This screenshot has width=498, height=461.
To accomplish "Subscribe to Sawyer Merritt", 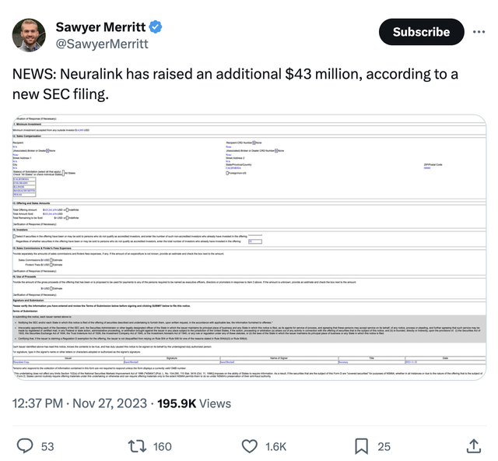I will click(421, 32).
